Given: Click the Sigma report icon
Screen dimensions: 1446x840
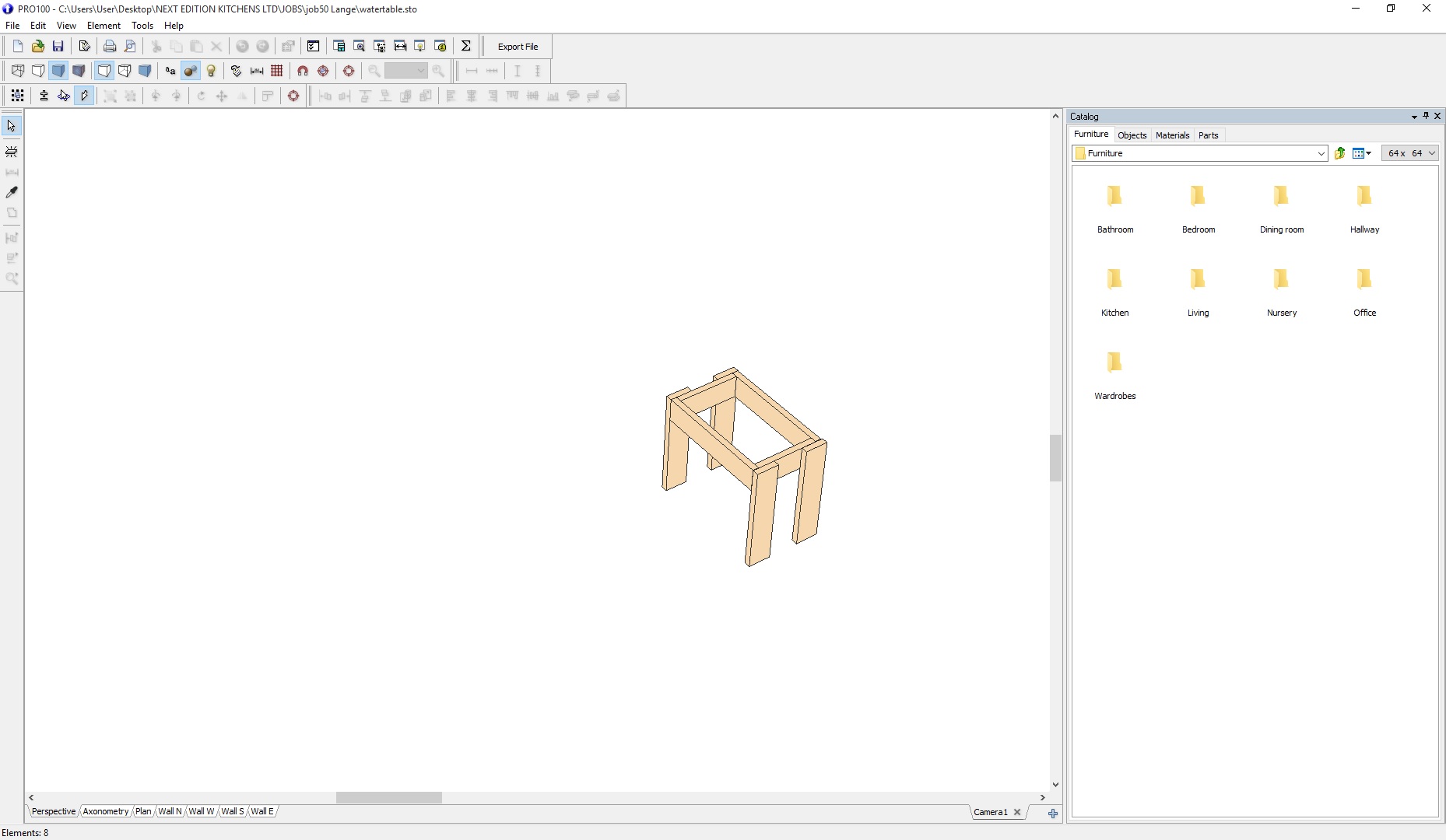Looking at the screenshot, I should [465, 47].
